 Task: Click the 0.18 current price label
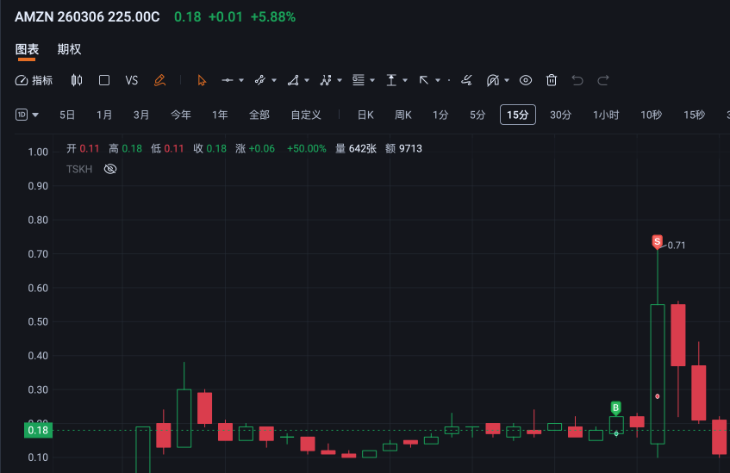click(38, 430)
